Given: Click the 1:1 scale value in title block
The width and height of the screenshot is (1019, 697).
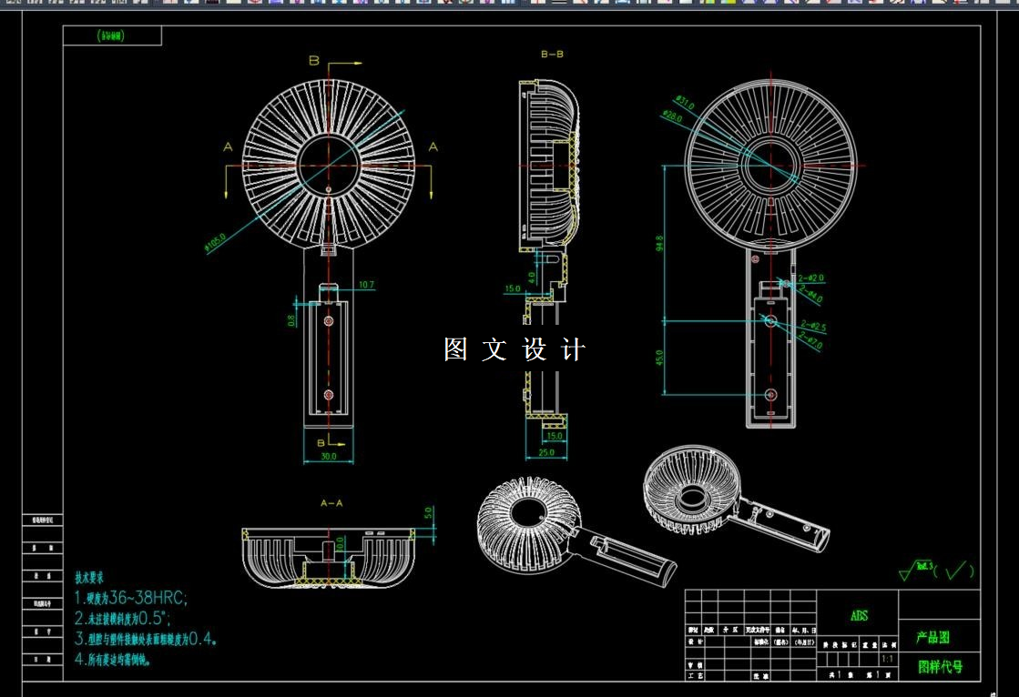Looking at the screenshot, I should click(x=887, y=659).
